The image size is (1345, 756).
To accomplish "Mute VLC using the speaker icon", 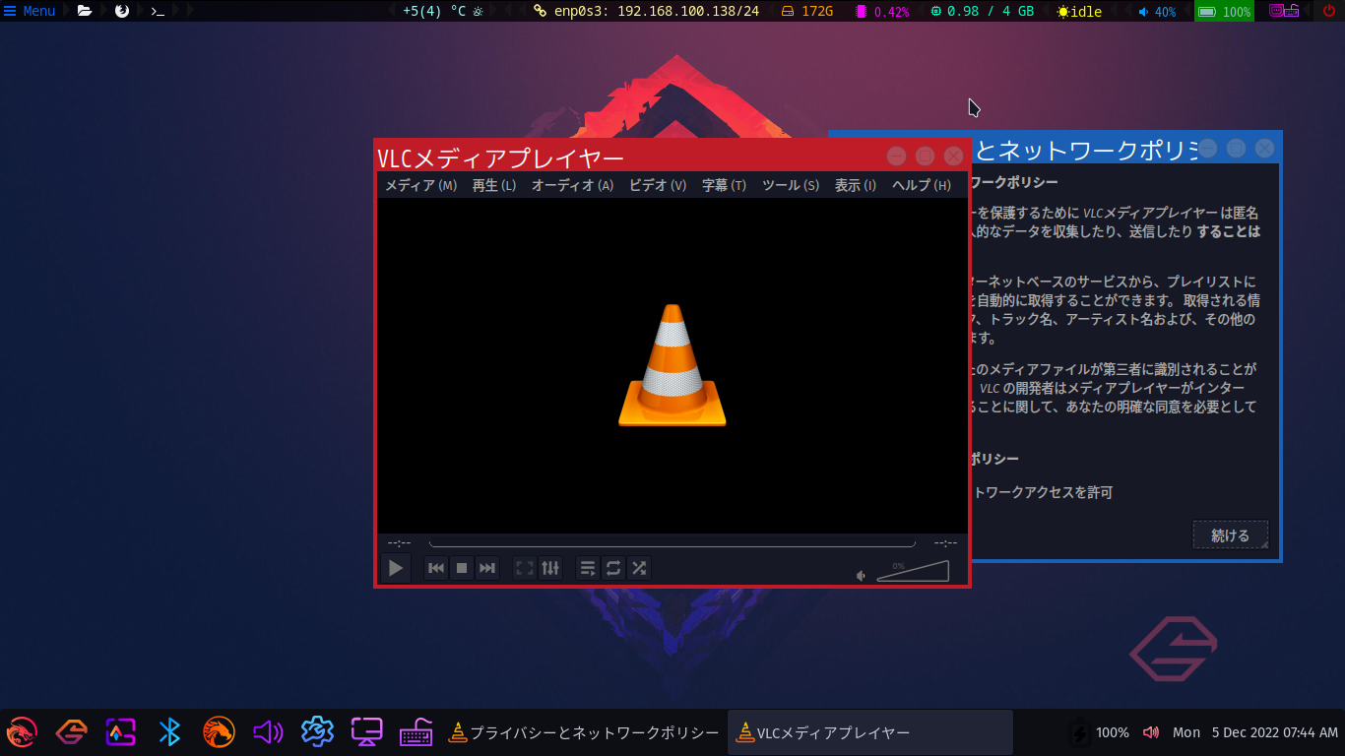I will coord(862,575).
